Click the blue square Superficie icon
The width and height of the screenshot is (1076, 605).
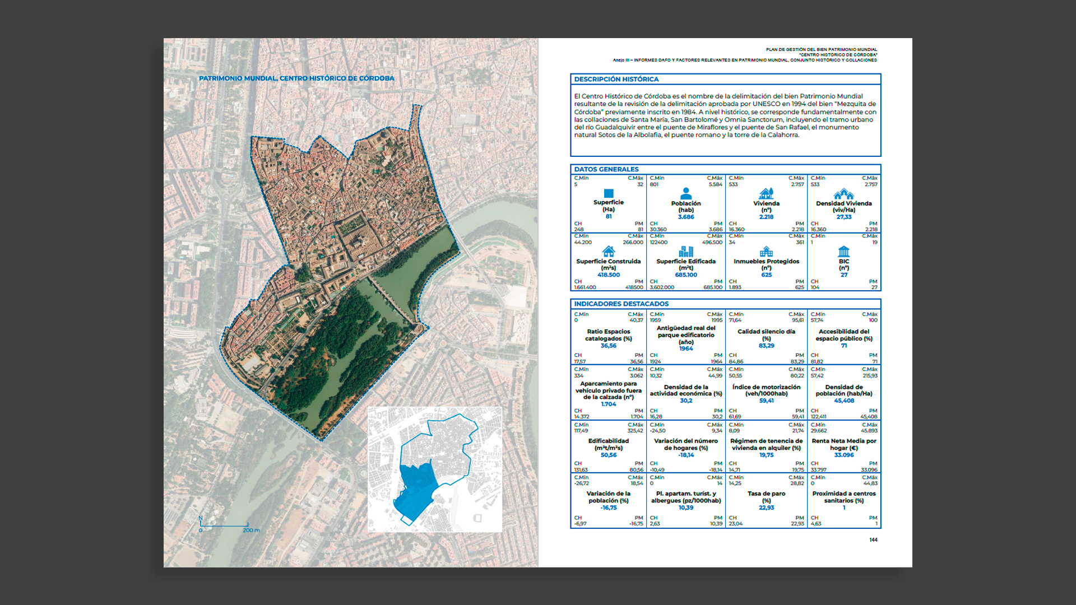click(609, 193)
